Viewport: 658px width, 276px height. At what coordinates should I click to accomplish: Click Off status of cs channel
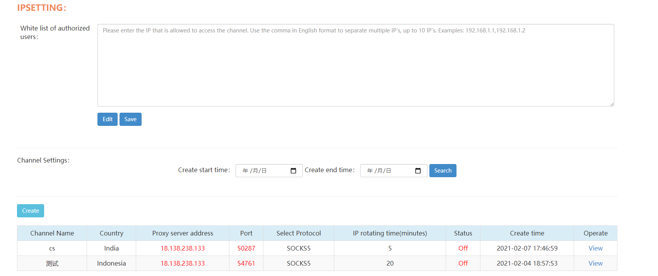(x=463, y=248)
